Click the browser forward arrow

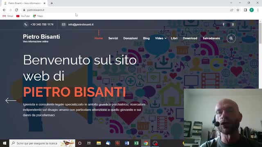click(10, 10)
